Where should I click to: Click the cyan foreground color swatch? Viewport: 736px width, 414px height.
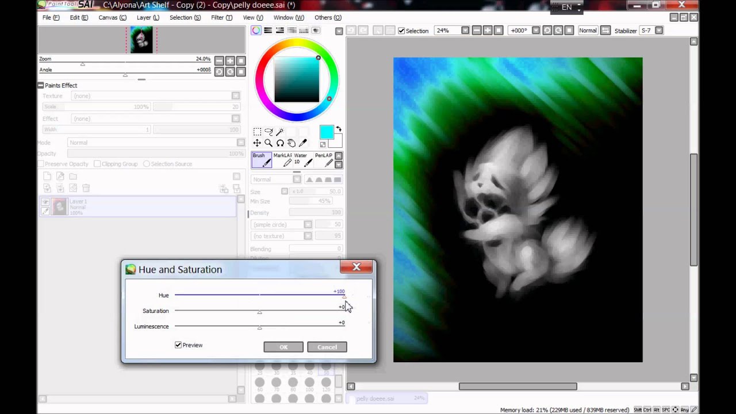tap(327, 133)
